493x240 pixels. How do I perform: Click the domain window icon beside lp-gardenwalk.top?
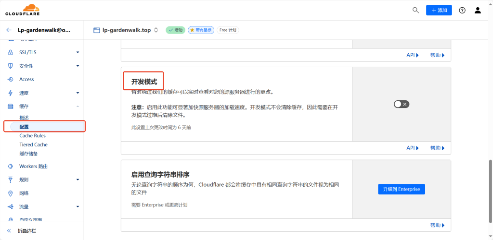pos(96,30)
